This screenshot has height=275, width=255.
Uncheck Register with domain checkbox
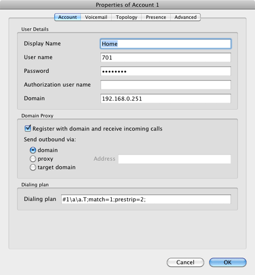pos(28,129)
